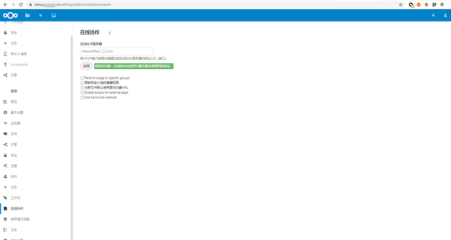This screenshot has width=451, height=240.
Task: Bookmark this page with the star icon
Action: [401, 5]
